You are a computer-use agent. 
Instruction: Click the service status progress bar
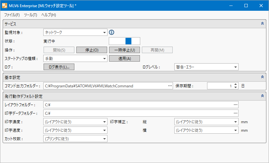pos(125,41)
